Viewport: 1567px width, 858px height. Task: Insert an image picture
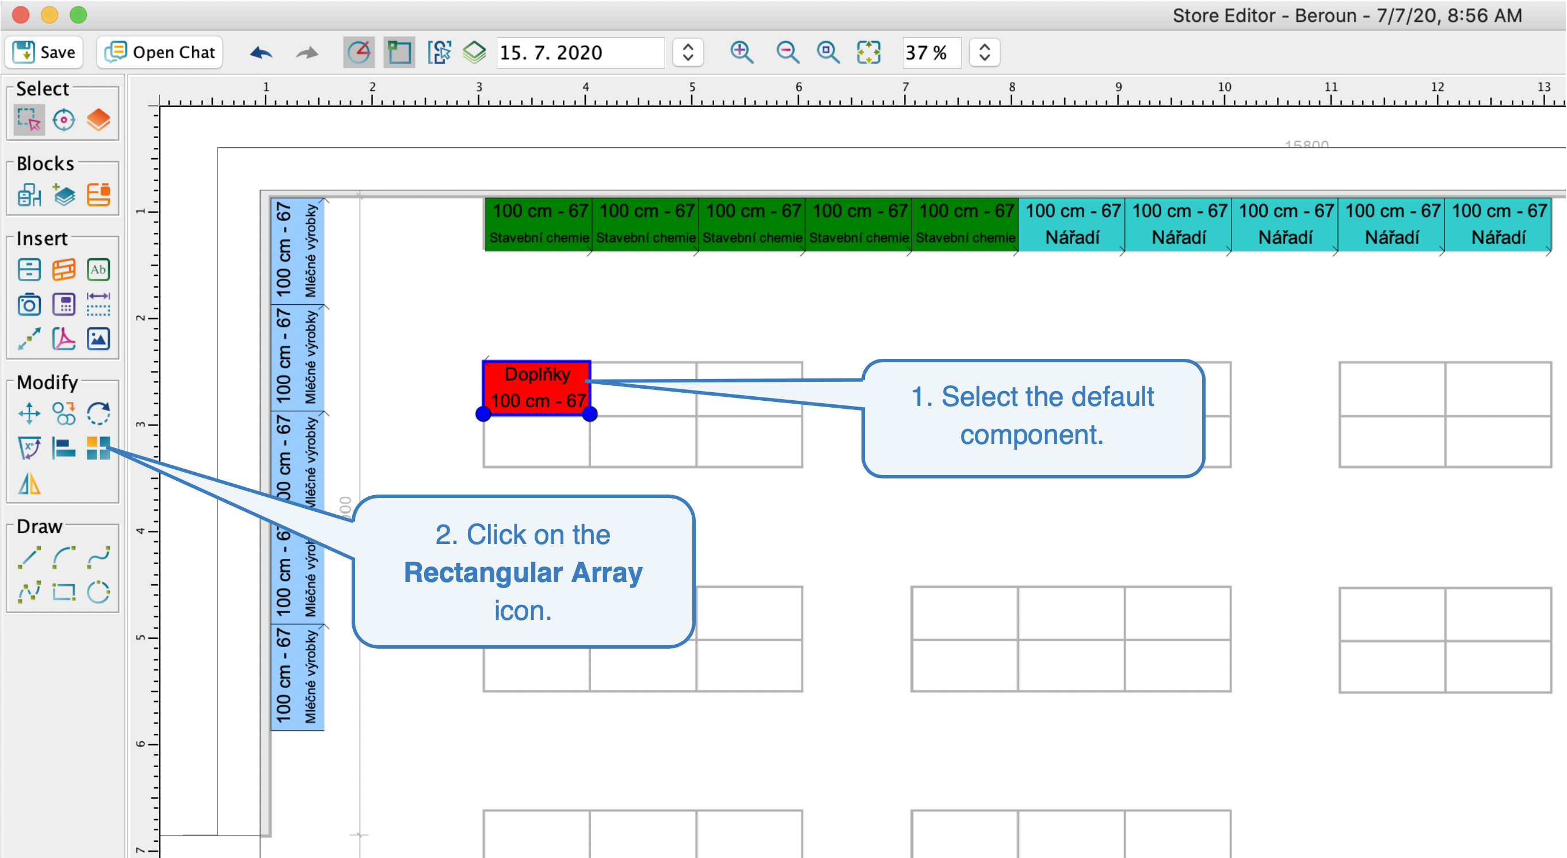98,339
